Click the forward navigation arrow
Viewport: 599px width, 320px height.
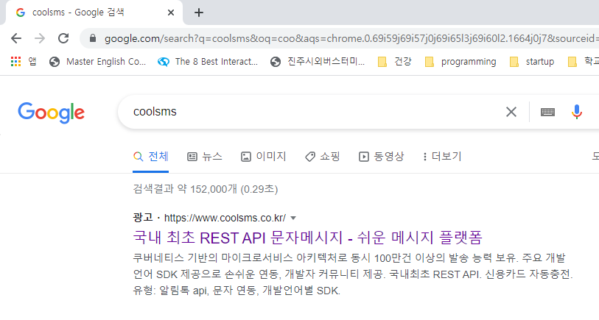point(40,38)
